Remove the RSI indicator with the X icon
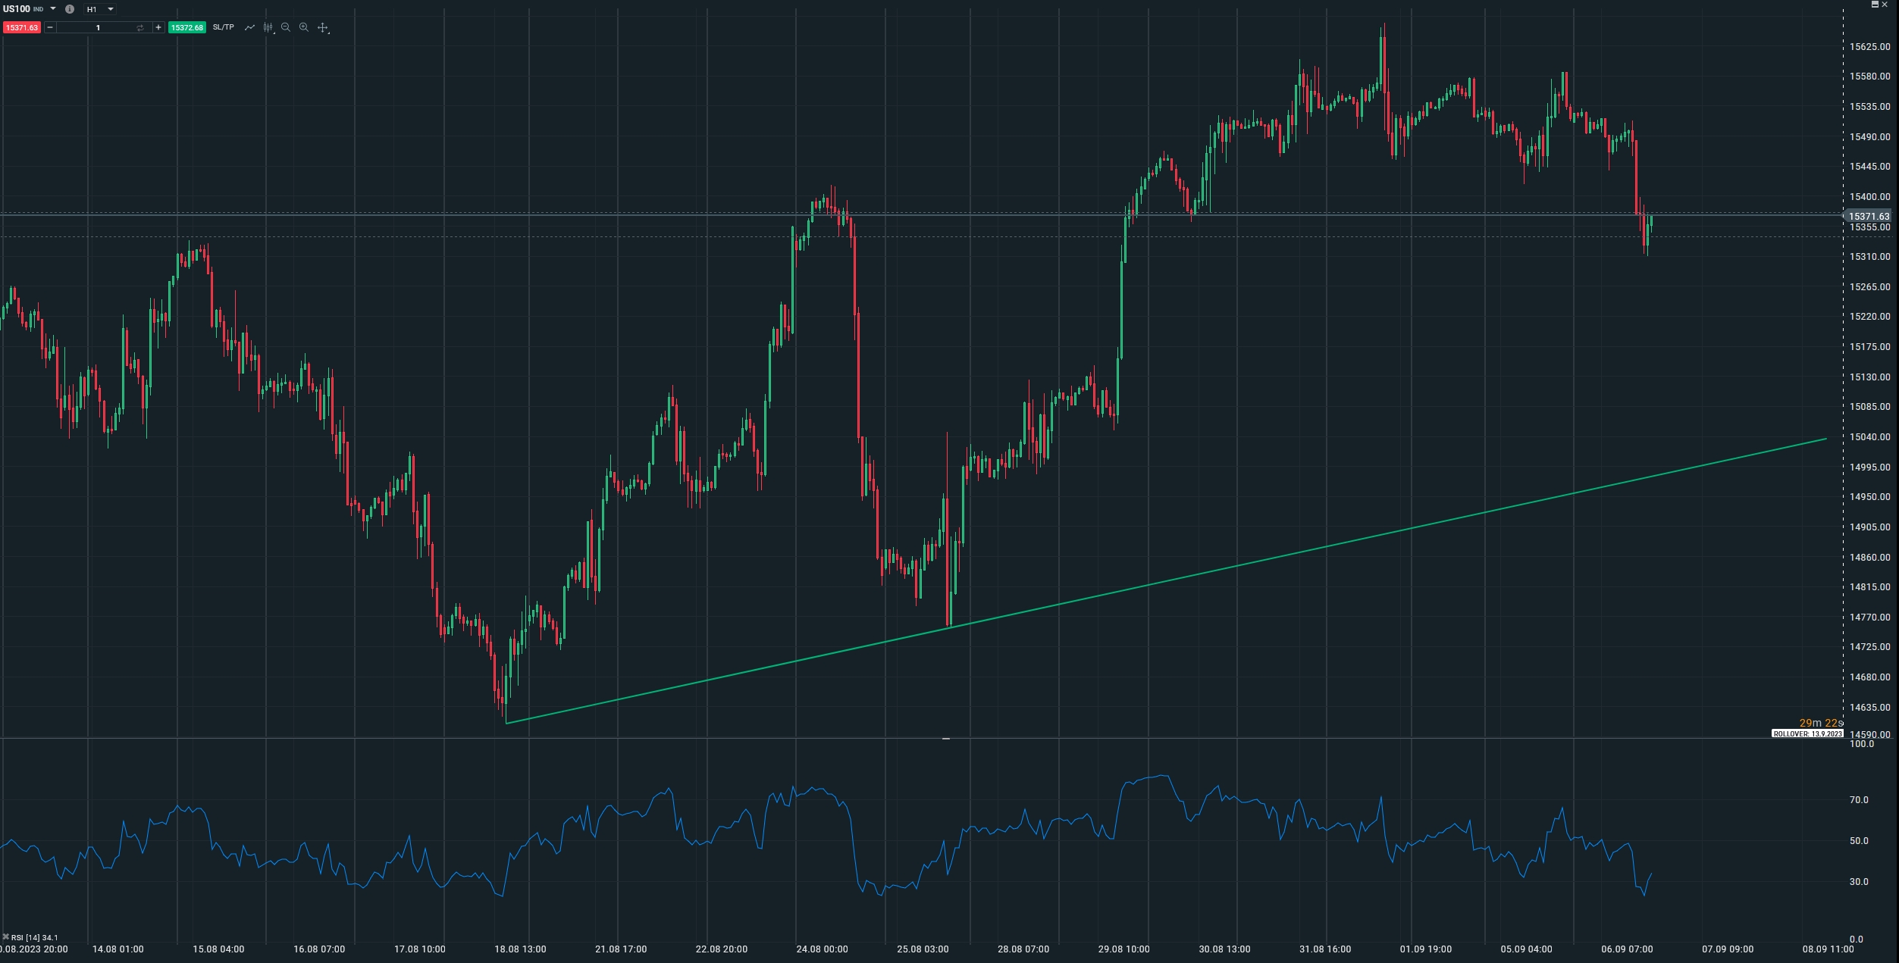 (6, 937)
